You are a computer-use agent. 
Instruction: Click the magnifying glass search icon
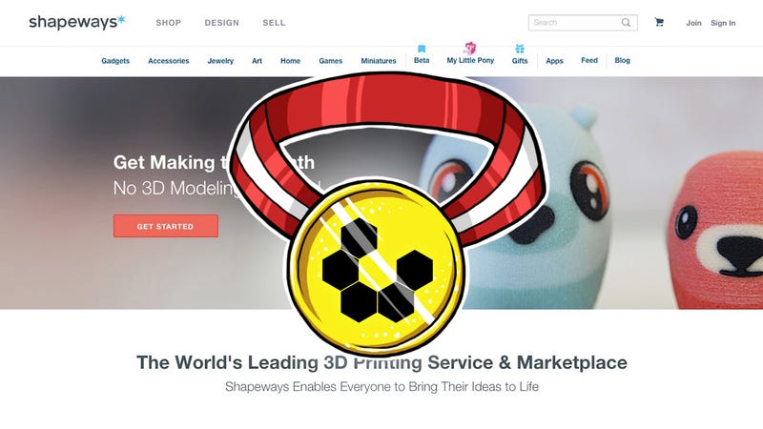(x=626, y=22)
